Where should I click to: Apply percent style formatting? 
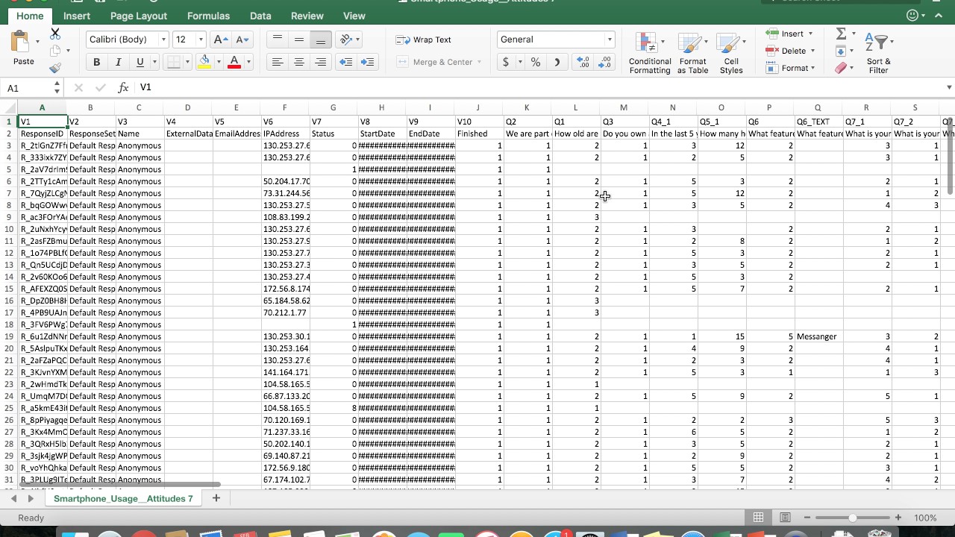(x=536, y=63)
